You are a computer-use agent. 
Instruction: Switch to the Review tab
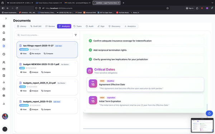pos(50,26)
